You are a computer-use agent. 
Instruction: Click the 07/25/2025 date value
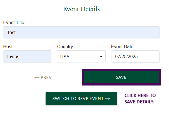tap(126, 56)
